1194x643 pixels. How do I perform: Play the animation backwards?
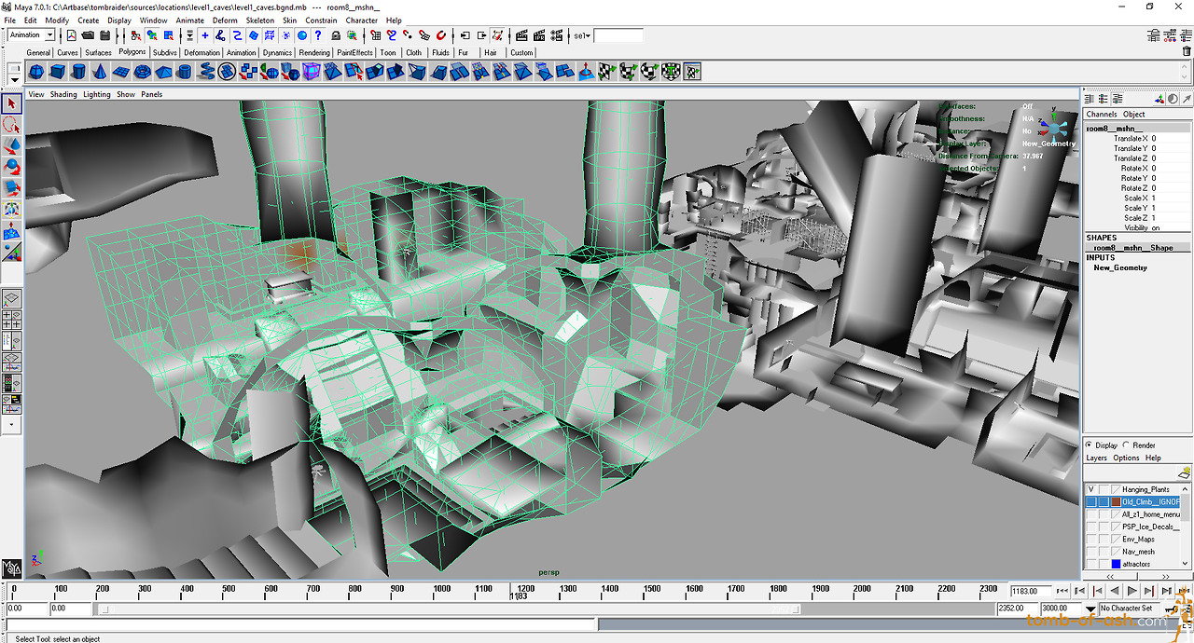[1115, 591]
